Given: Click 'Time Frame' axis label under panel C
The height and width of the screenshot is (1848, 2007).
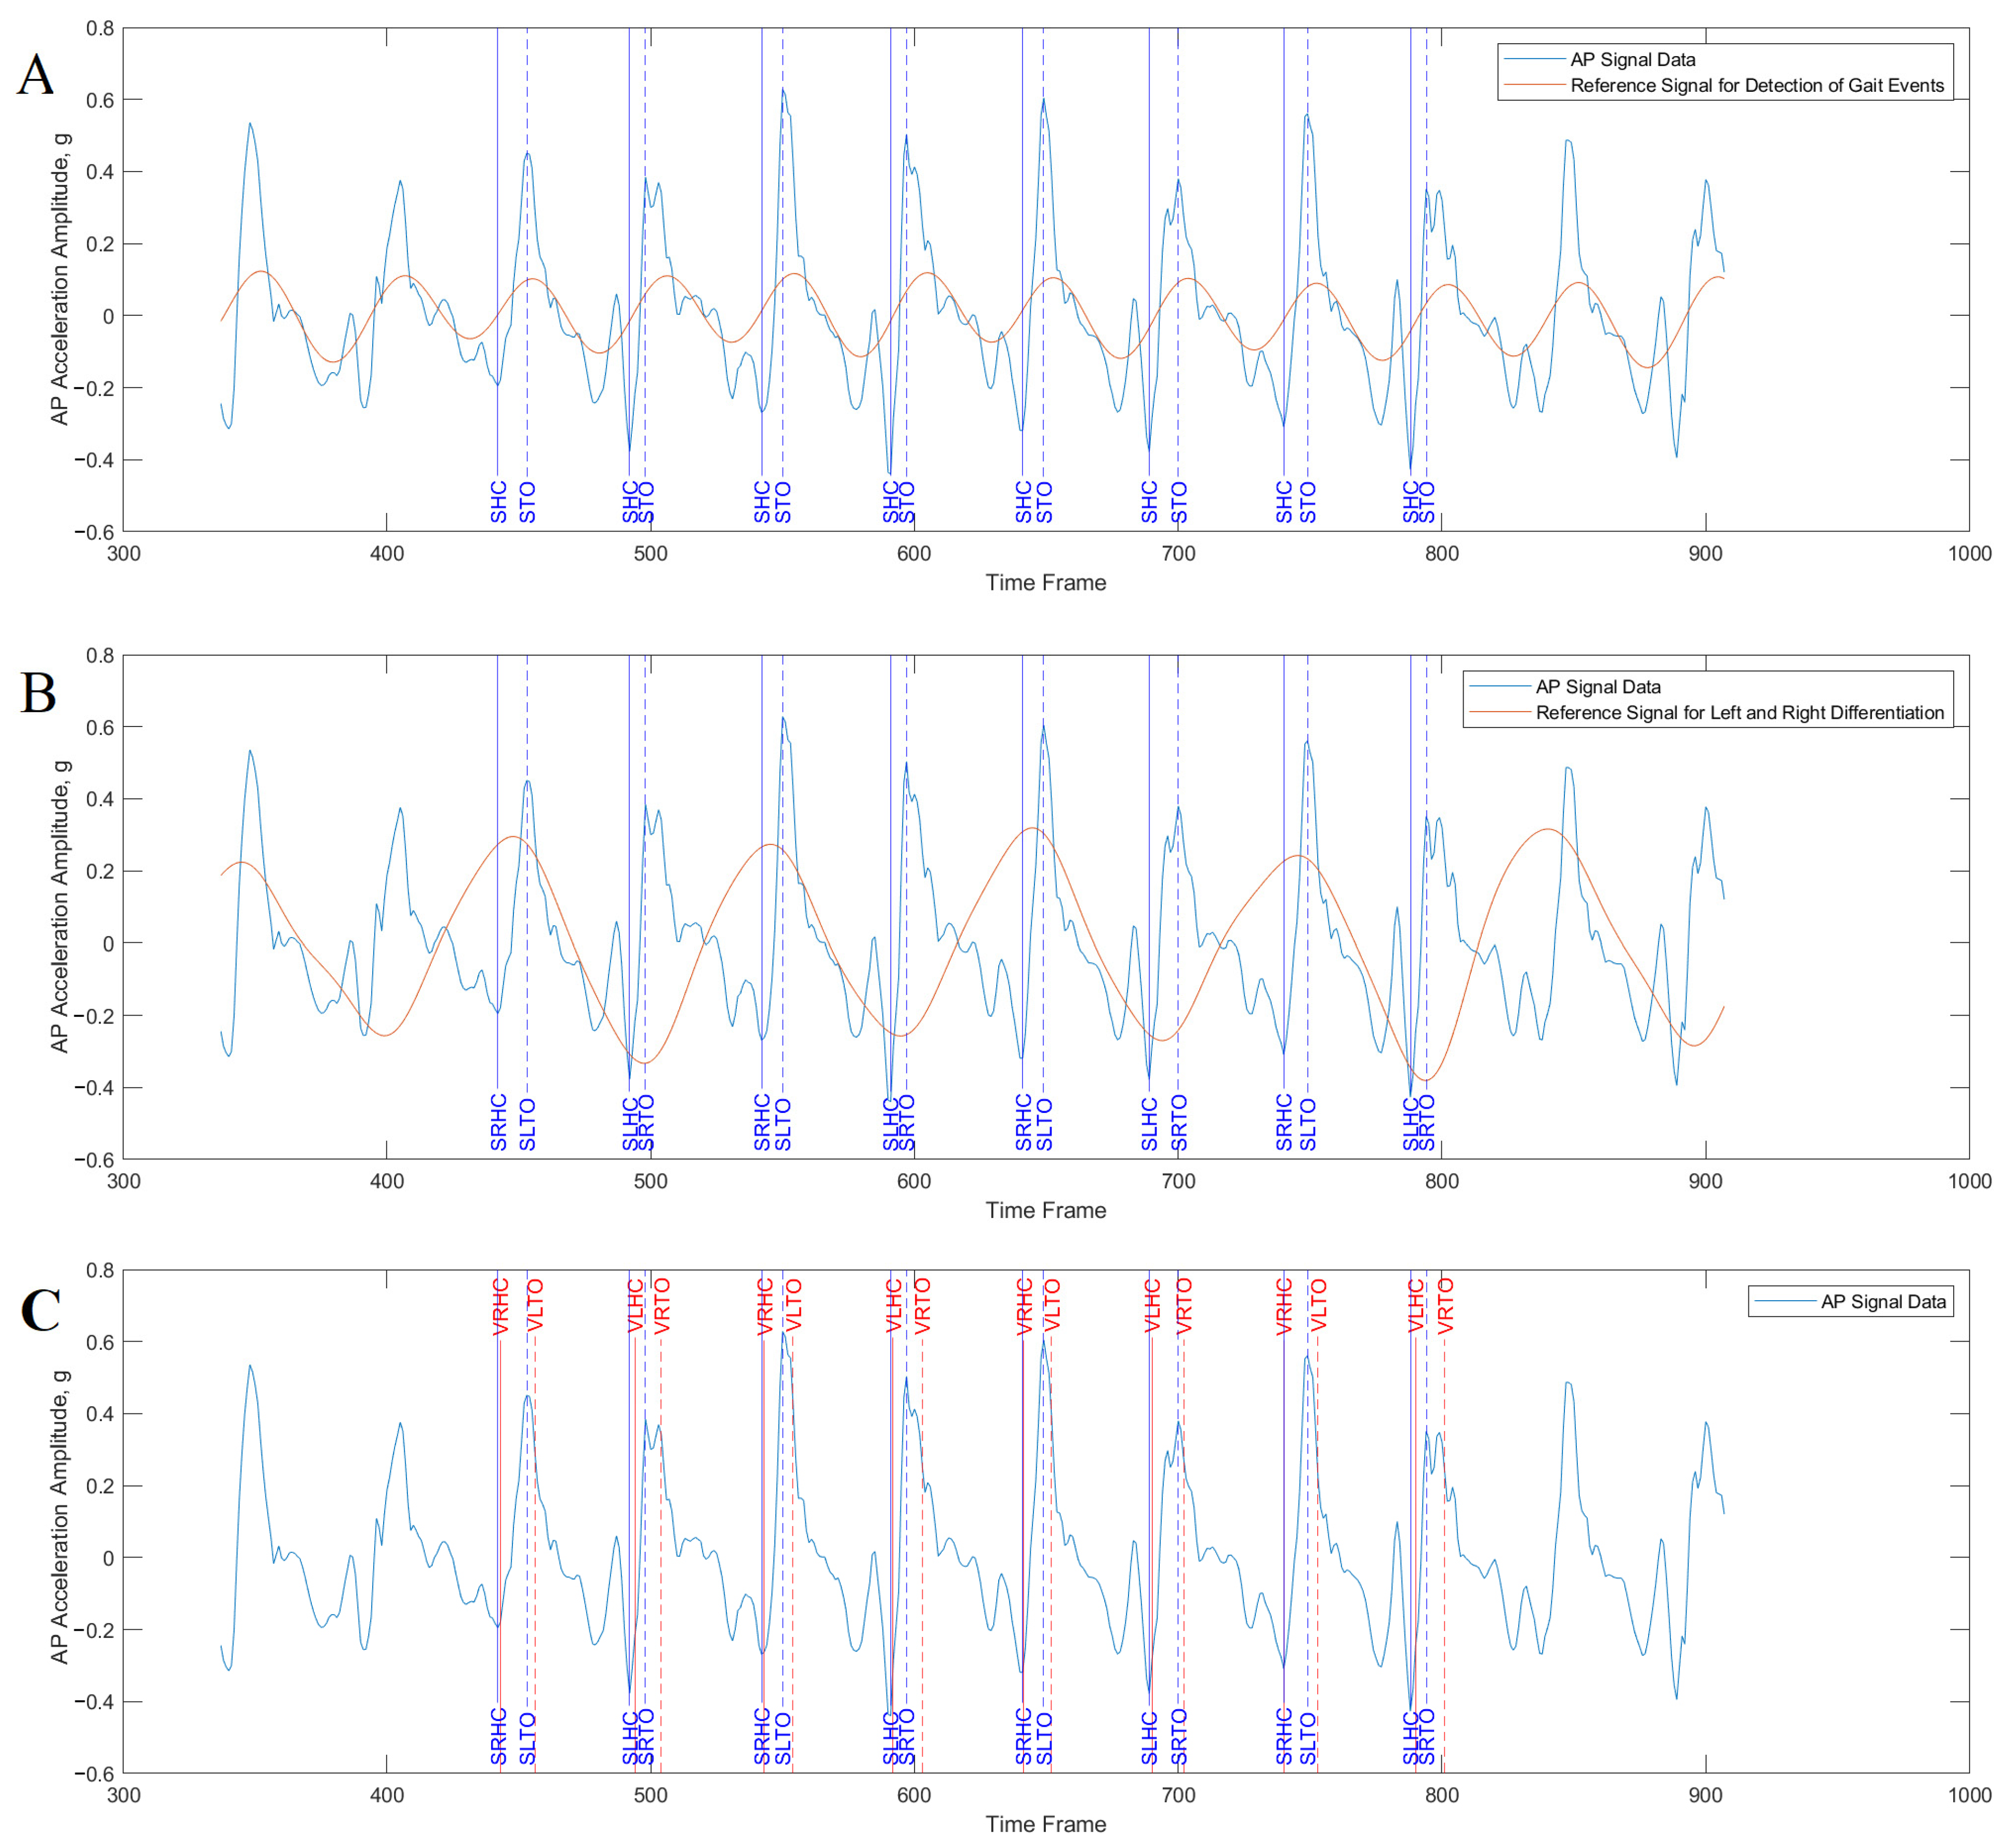Looking at the screenshot, I should pos(1045,1824).
